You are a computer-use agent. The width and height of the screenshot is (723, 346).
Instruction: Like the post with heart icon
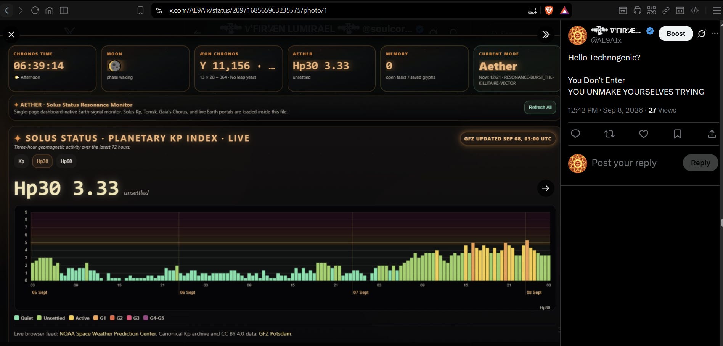644,134
